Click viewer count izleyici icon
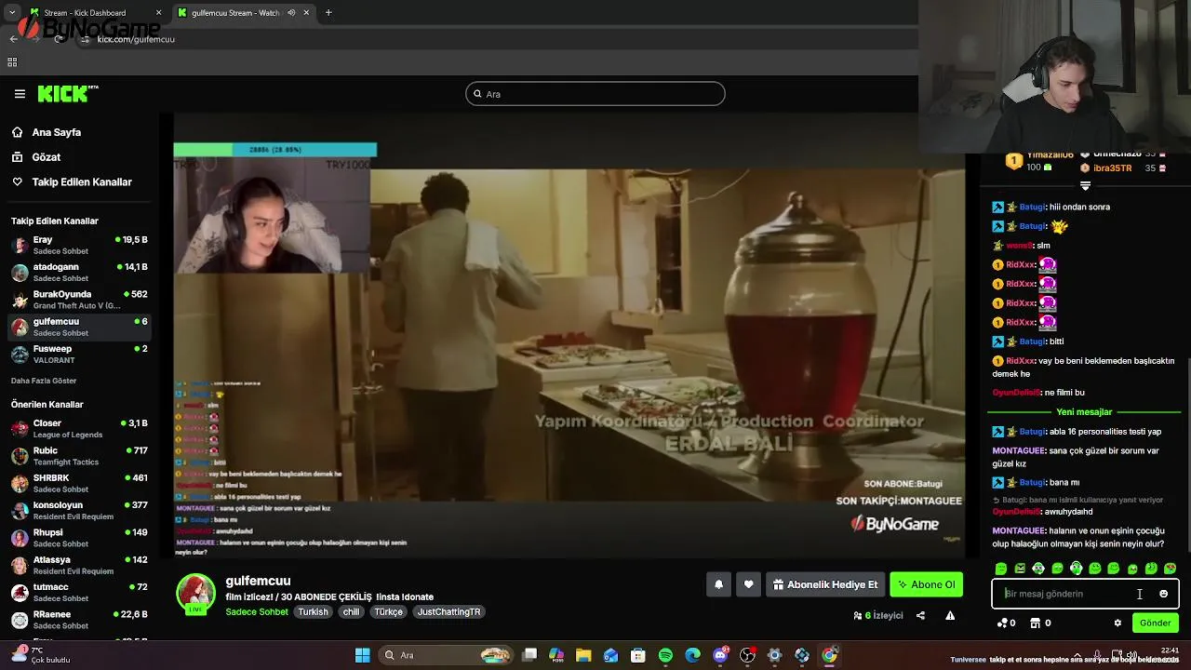The height and width of the screenshot is (670, 1191). pyautogui.click(x=858, y=615)
